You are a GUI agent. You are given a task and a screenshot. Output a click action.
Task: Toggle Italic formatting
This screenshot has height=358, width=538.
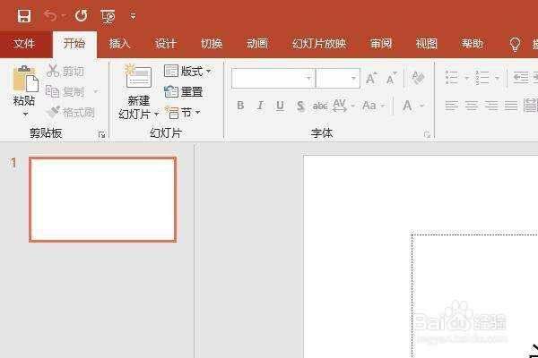point(260,106)
